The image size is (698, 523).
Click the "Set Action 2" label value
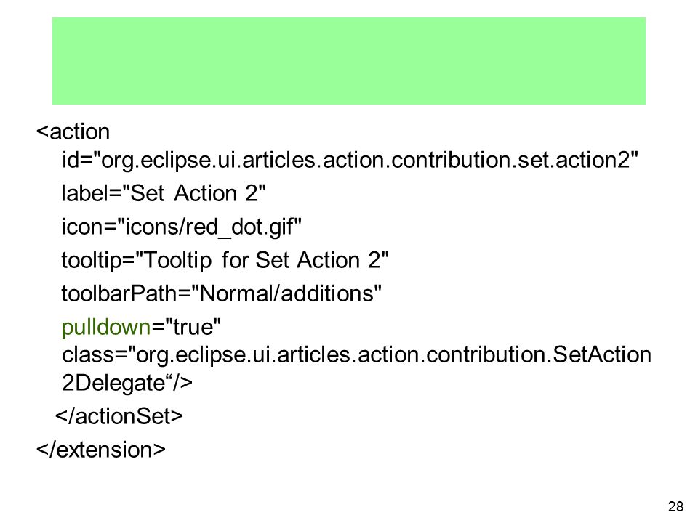coord(193,193)
